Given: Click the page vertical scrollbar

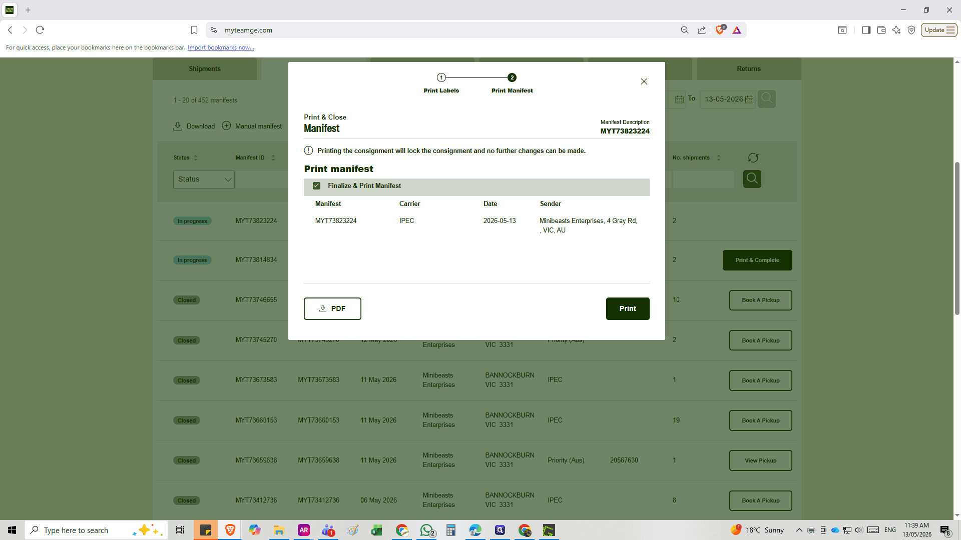Looking at the screenshot, I should click(x=957, y=238).
